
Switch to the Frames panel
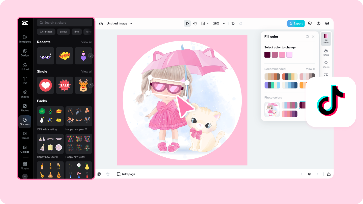(x=25, y=136)
